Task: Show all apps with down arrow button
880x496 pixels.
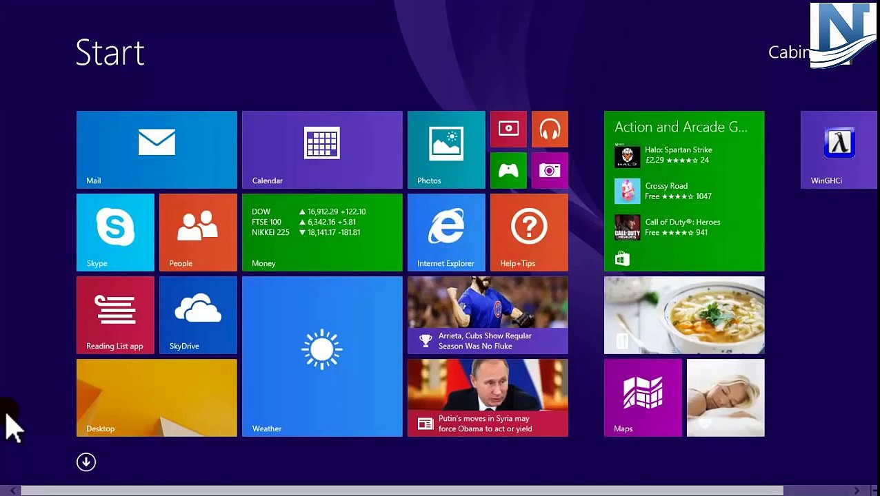Action: (86, 462)
